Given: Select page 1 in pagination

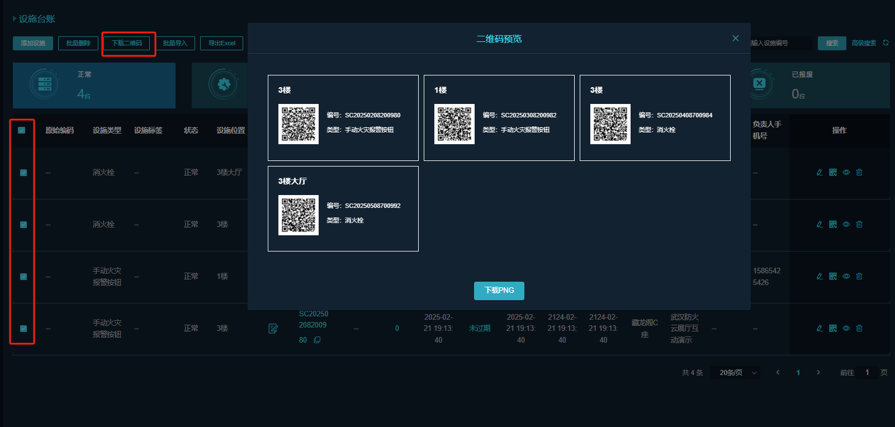Looking at the screenshot, I should pos(798,372).
